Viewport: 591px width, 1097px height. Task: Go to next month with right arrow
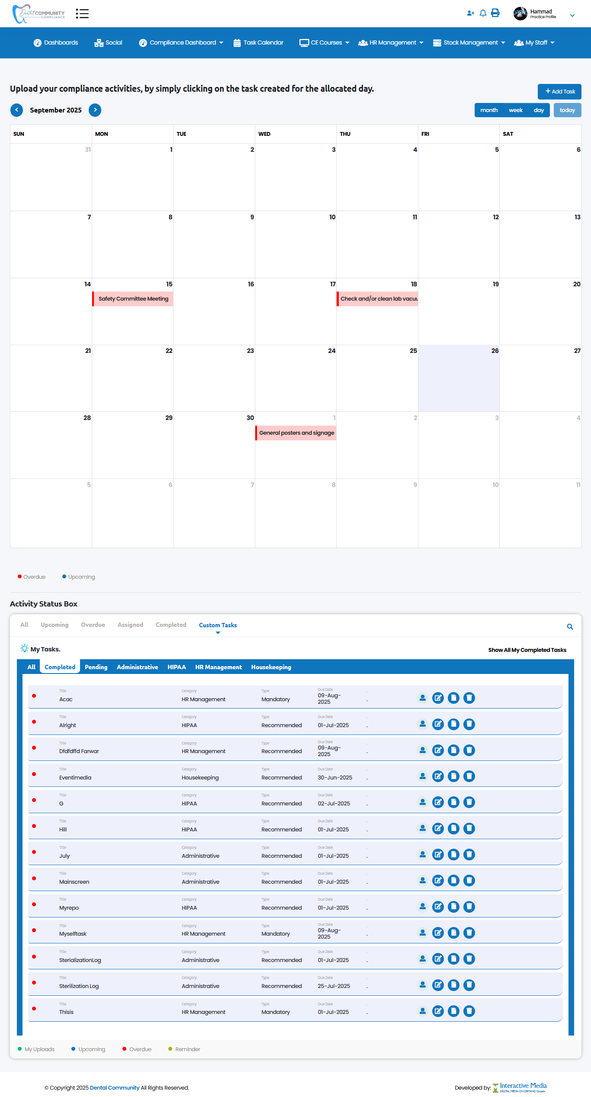(x=95, y=110)
